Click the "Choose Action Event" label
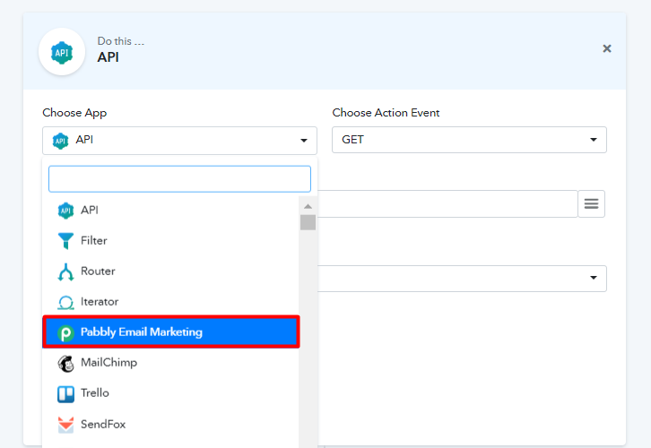Screen dimensions: 651x448 (386, 113)
